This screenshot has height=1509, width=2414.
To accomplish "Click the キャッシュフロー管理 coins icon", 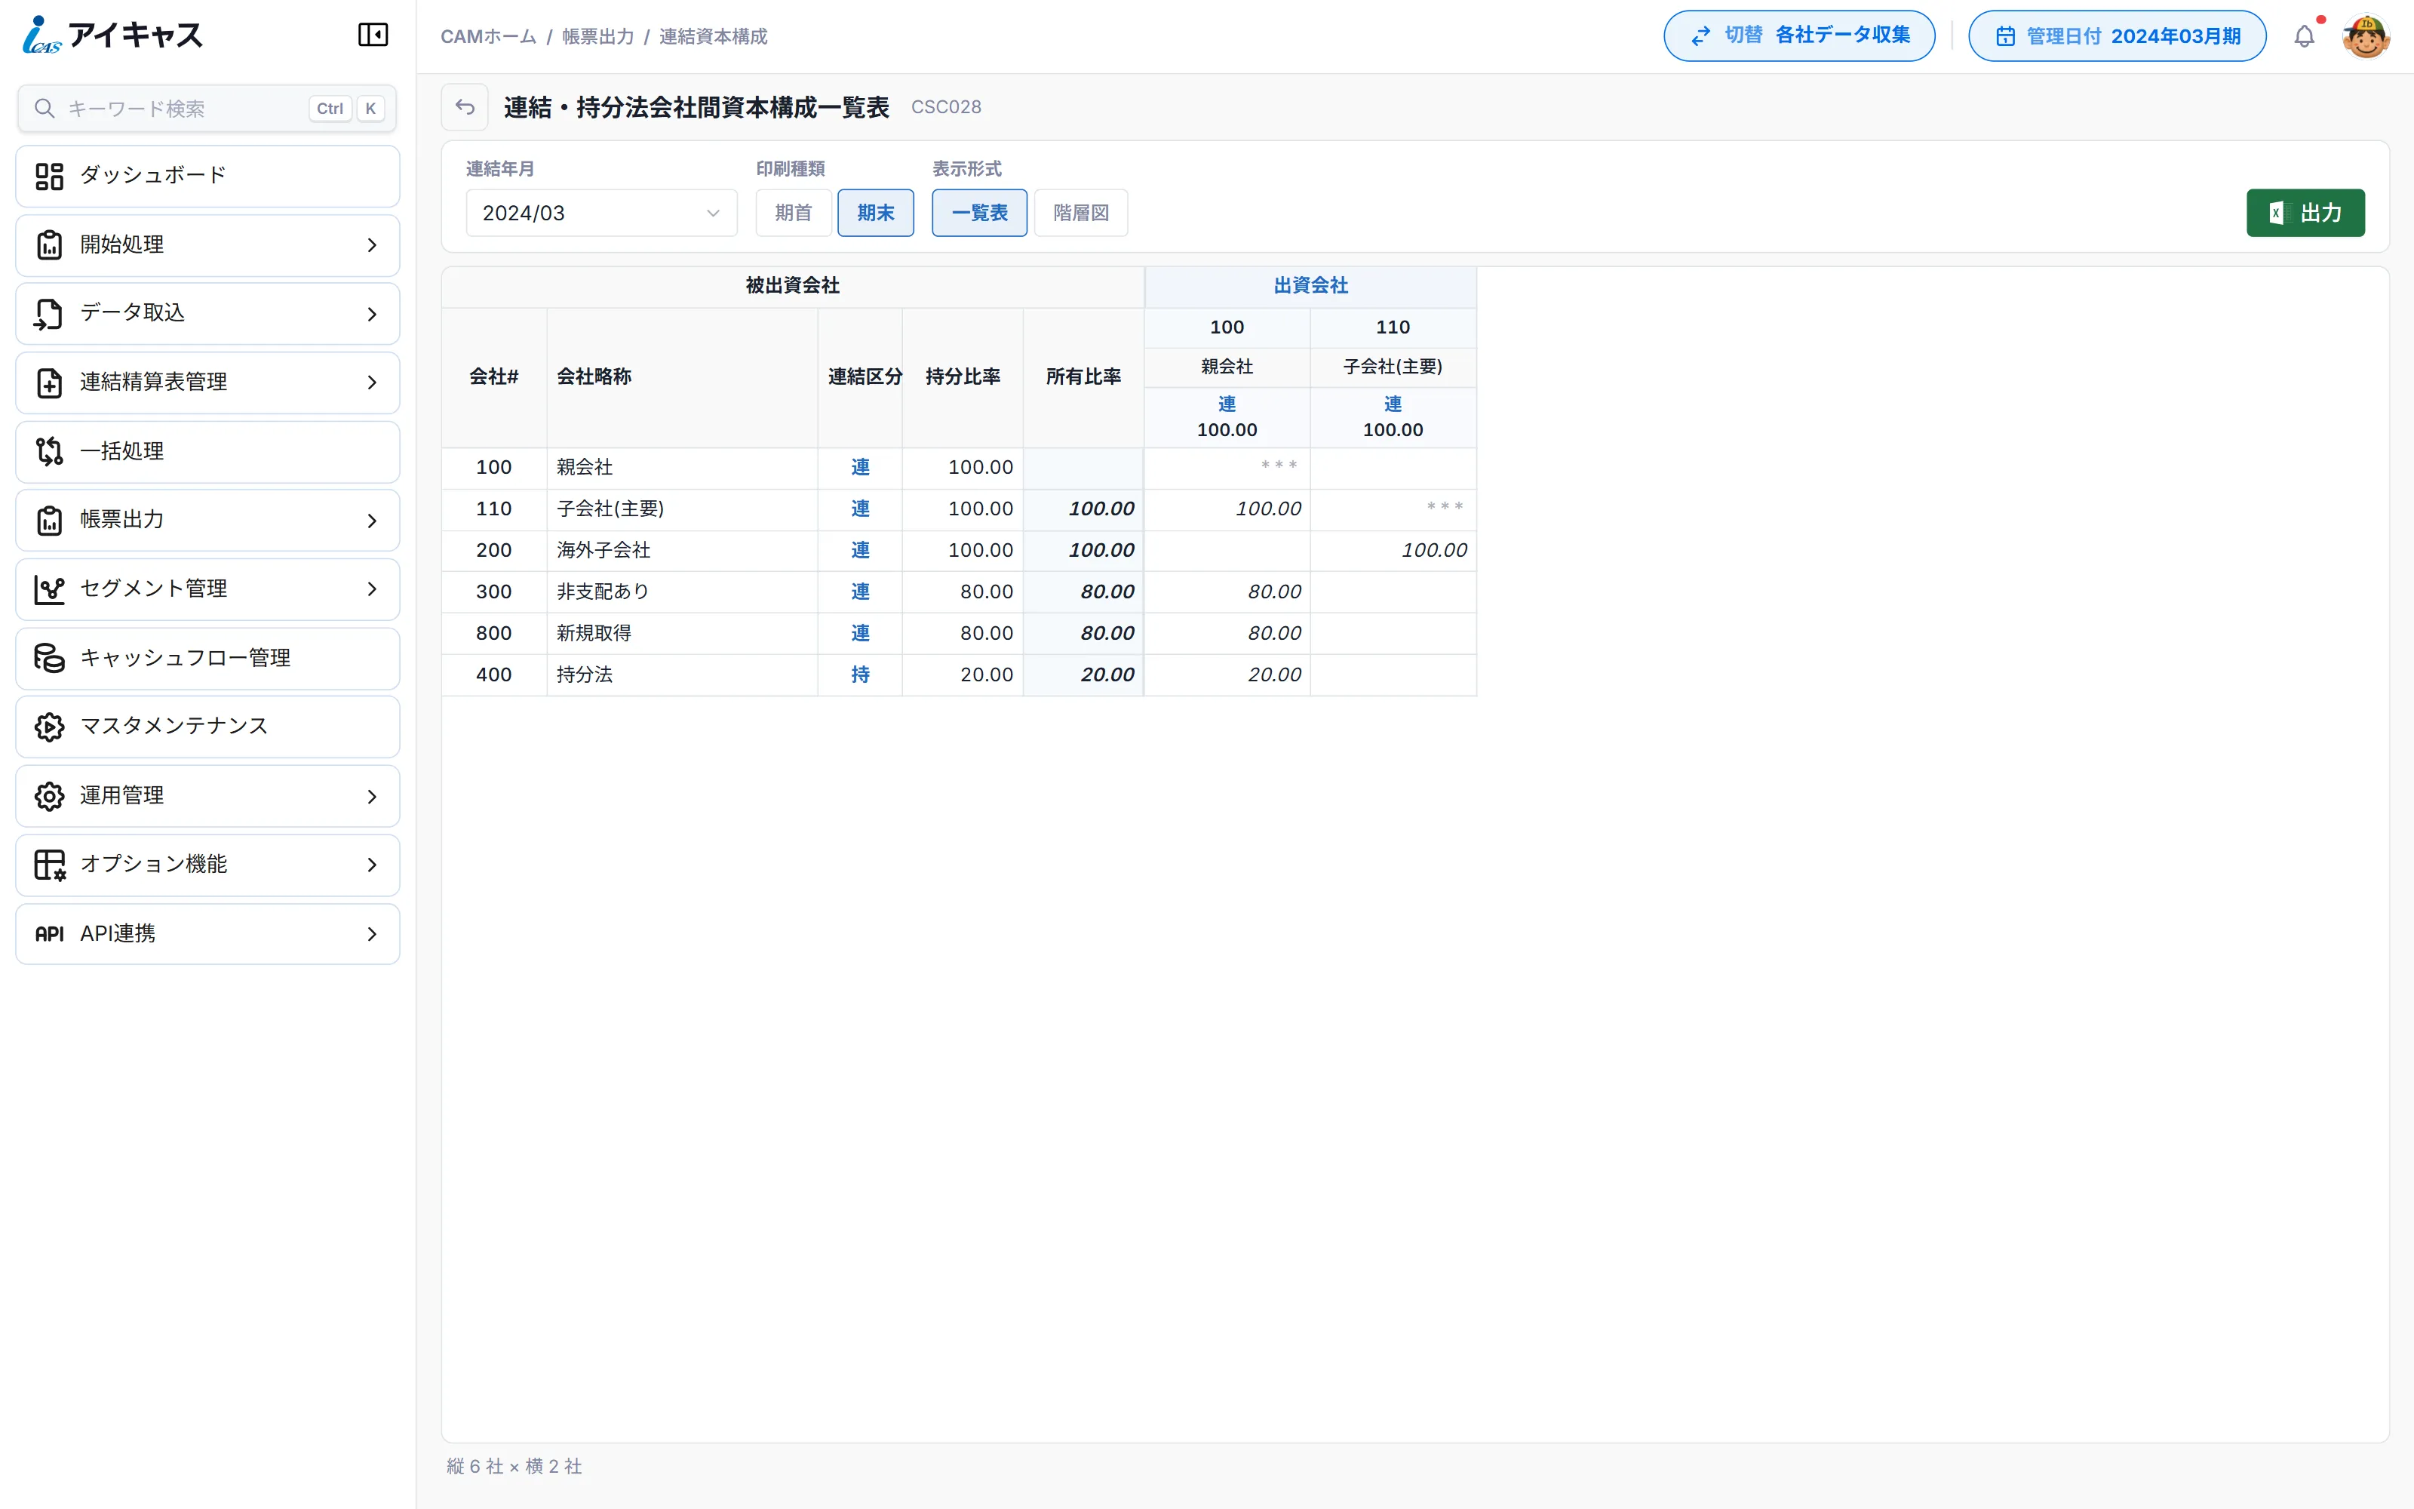I will tap(49, 659).
